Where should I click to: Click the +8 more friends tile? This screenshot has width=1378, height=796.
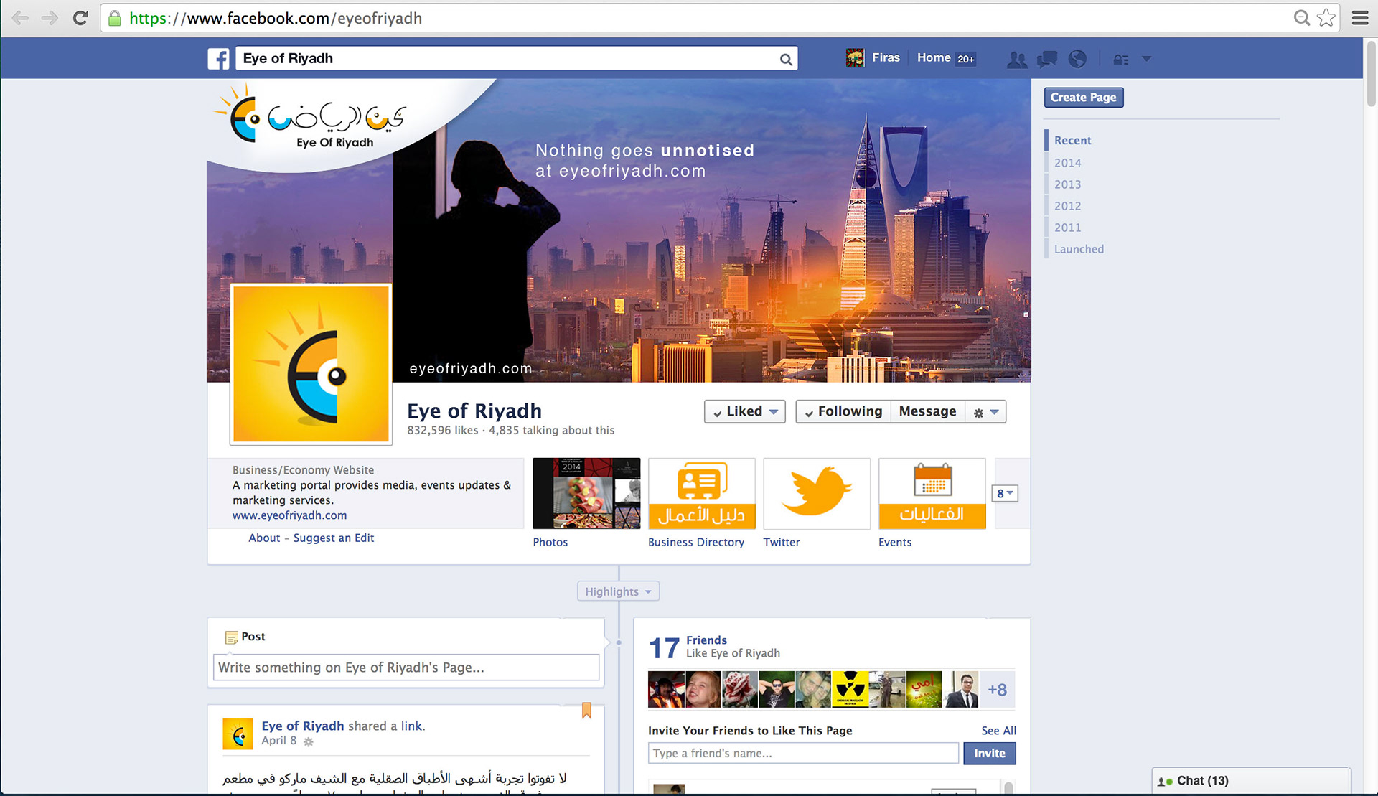click(997, 690)
